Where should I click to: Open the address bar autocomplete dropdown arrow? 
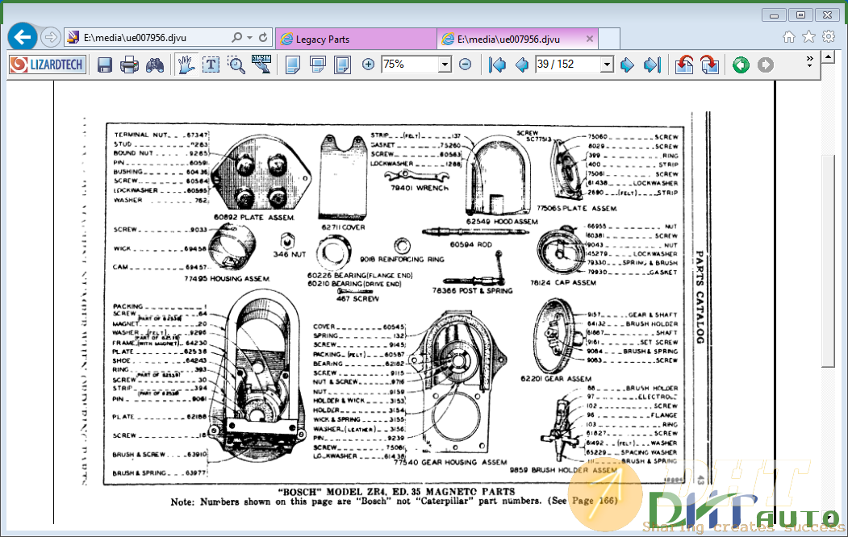coord(249,37)
